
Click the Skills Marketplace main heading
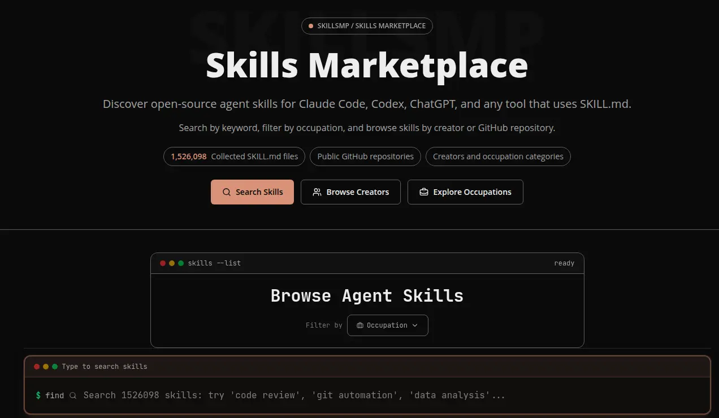[367, 65]
